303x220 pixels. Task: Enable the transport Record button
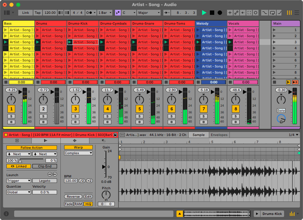(x=219, y=12)
